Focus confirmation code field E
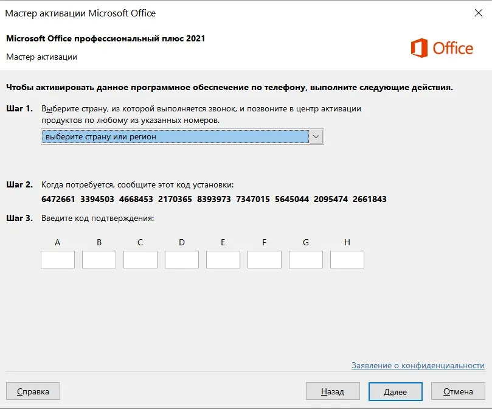 click(223, 259)
